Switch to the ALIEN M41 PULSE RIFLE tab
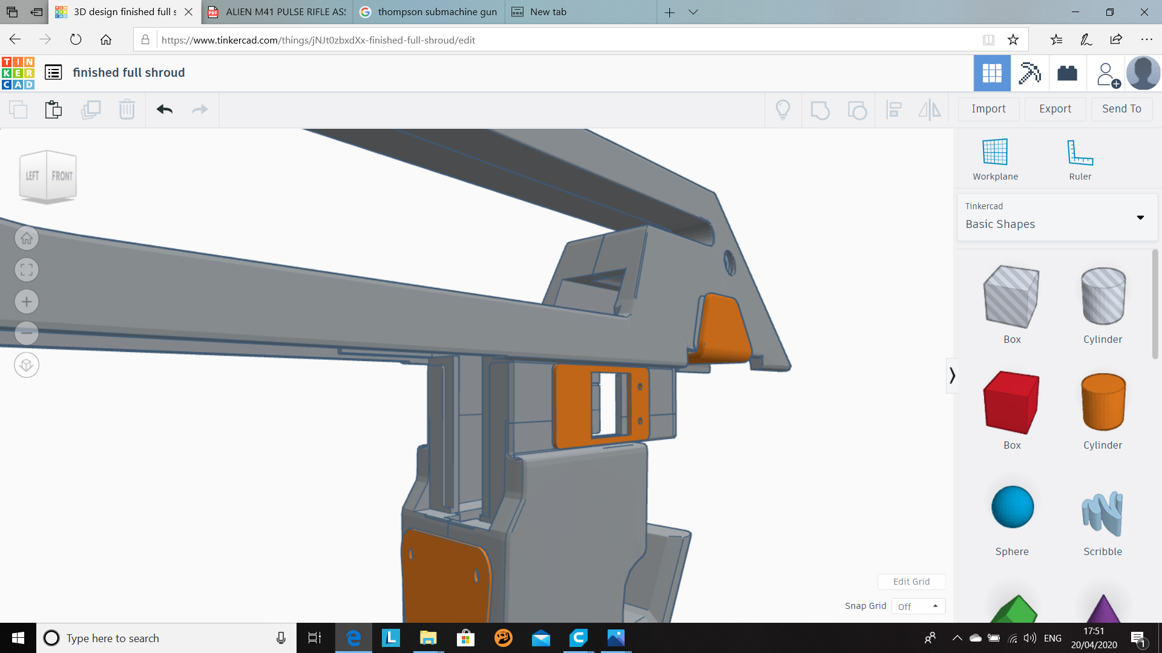 click(277, 12)
